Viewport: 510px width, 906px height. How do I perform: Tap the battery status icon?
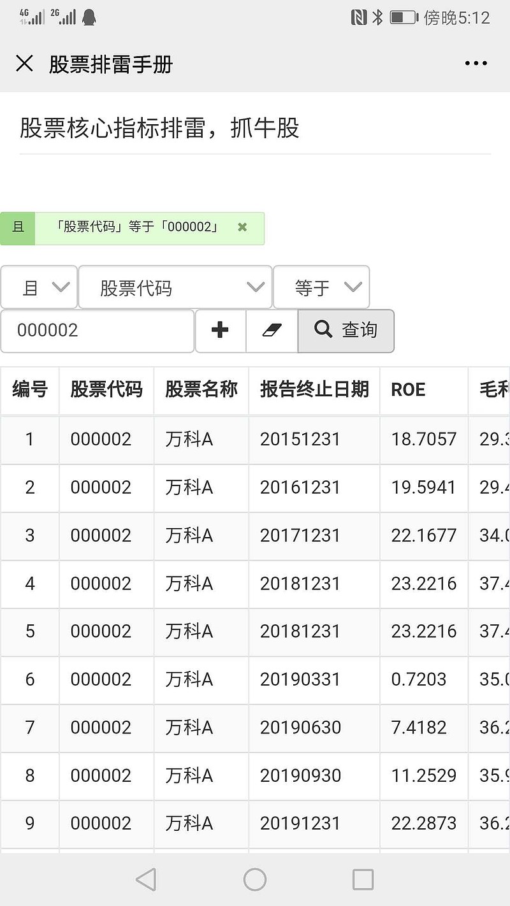coord(404,17)
